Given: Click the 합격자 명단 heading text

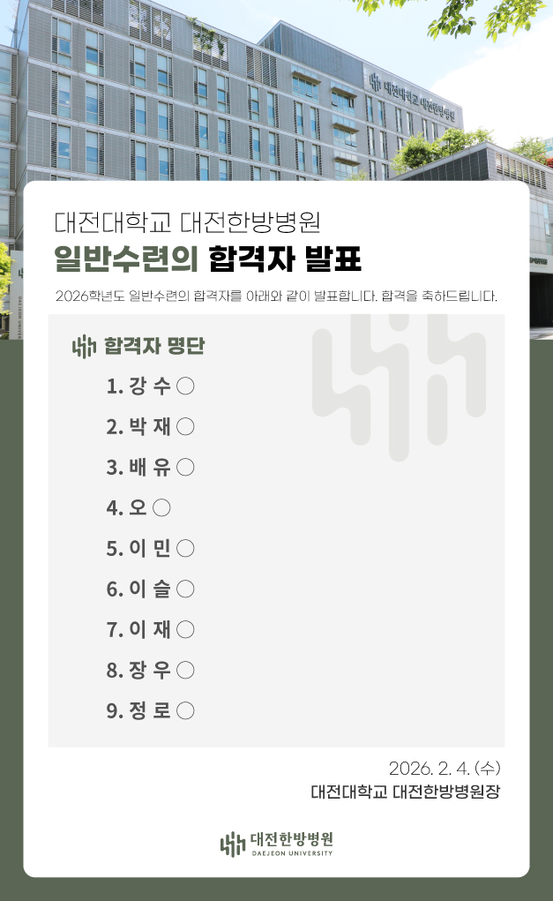Looking at the screenshot, I should (x=154, y=346).
